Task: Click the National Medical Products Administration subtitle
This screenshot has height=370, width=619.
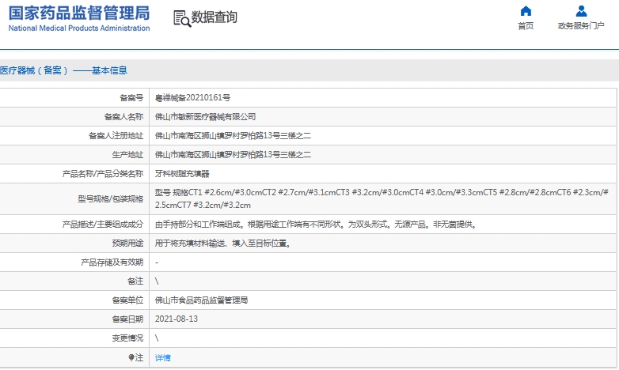Action: point(79,28)
